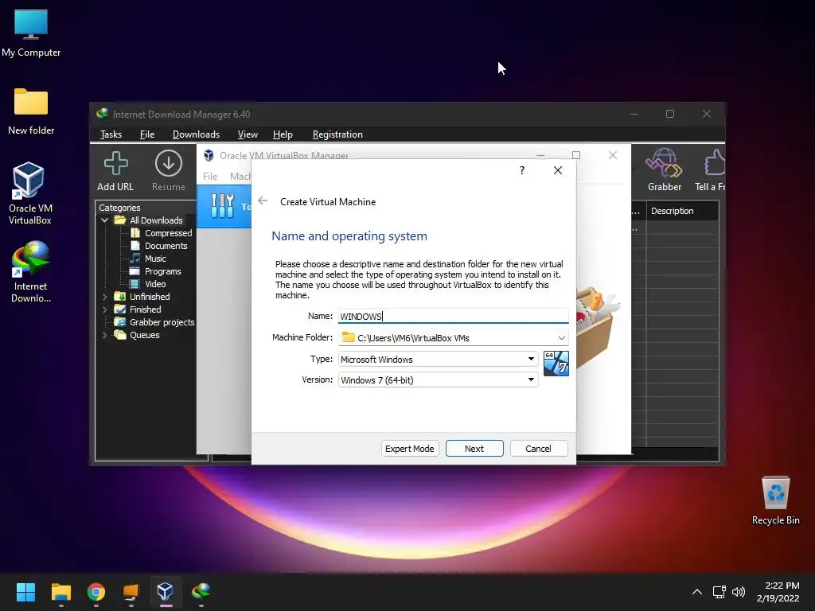
Task: Select Video category in IDM
Action: [x=155, y=284]
